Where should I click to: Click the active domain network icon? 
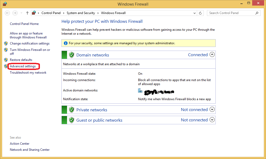click(x=140, y=90)
